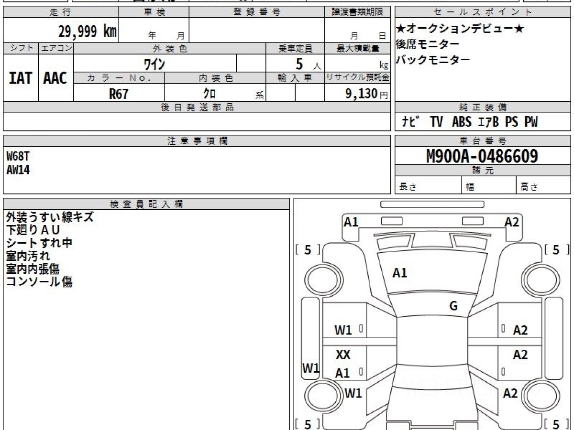Click the 検査員記入欄 header
Screen dimensions: 574x430
tap(146, 204)
